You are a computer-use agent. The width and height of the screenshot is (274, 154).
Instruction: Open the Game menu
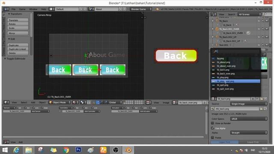(22, 9)
